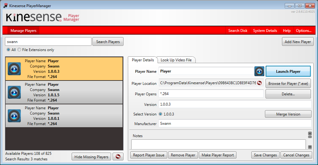Image resolution: width=318 pixels, height=165 pixels.
Task: Click Browse for Player (*.exe) button
Action: [x=288, y=83]
